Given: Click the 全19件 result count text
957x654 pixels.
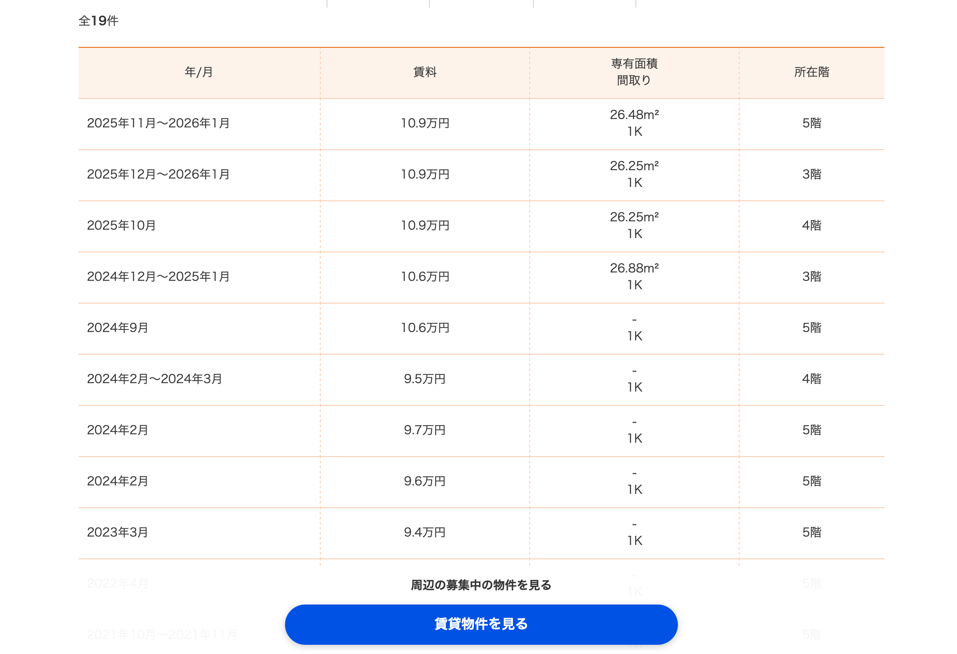Looking at the screenshot, I should pyautogui.click(x=99, y=21).
